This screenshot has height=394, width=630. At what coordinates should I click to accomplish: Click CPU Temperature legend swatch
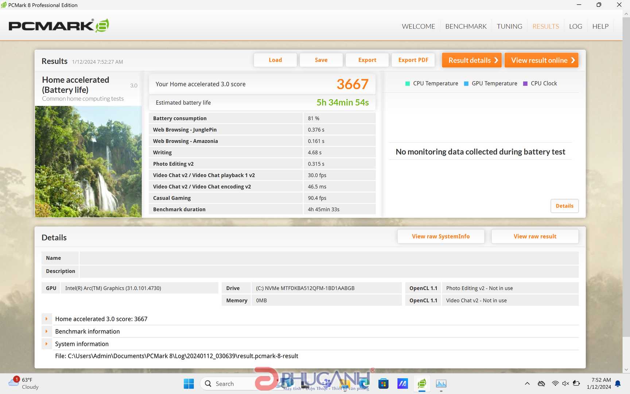tap(408, 84)
